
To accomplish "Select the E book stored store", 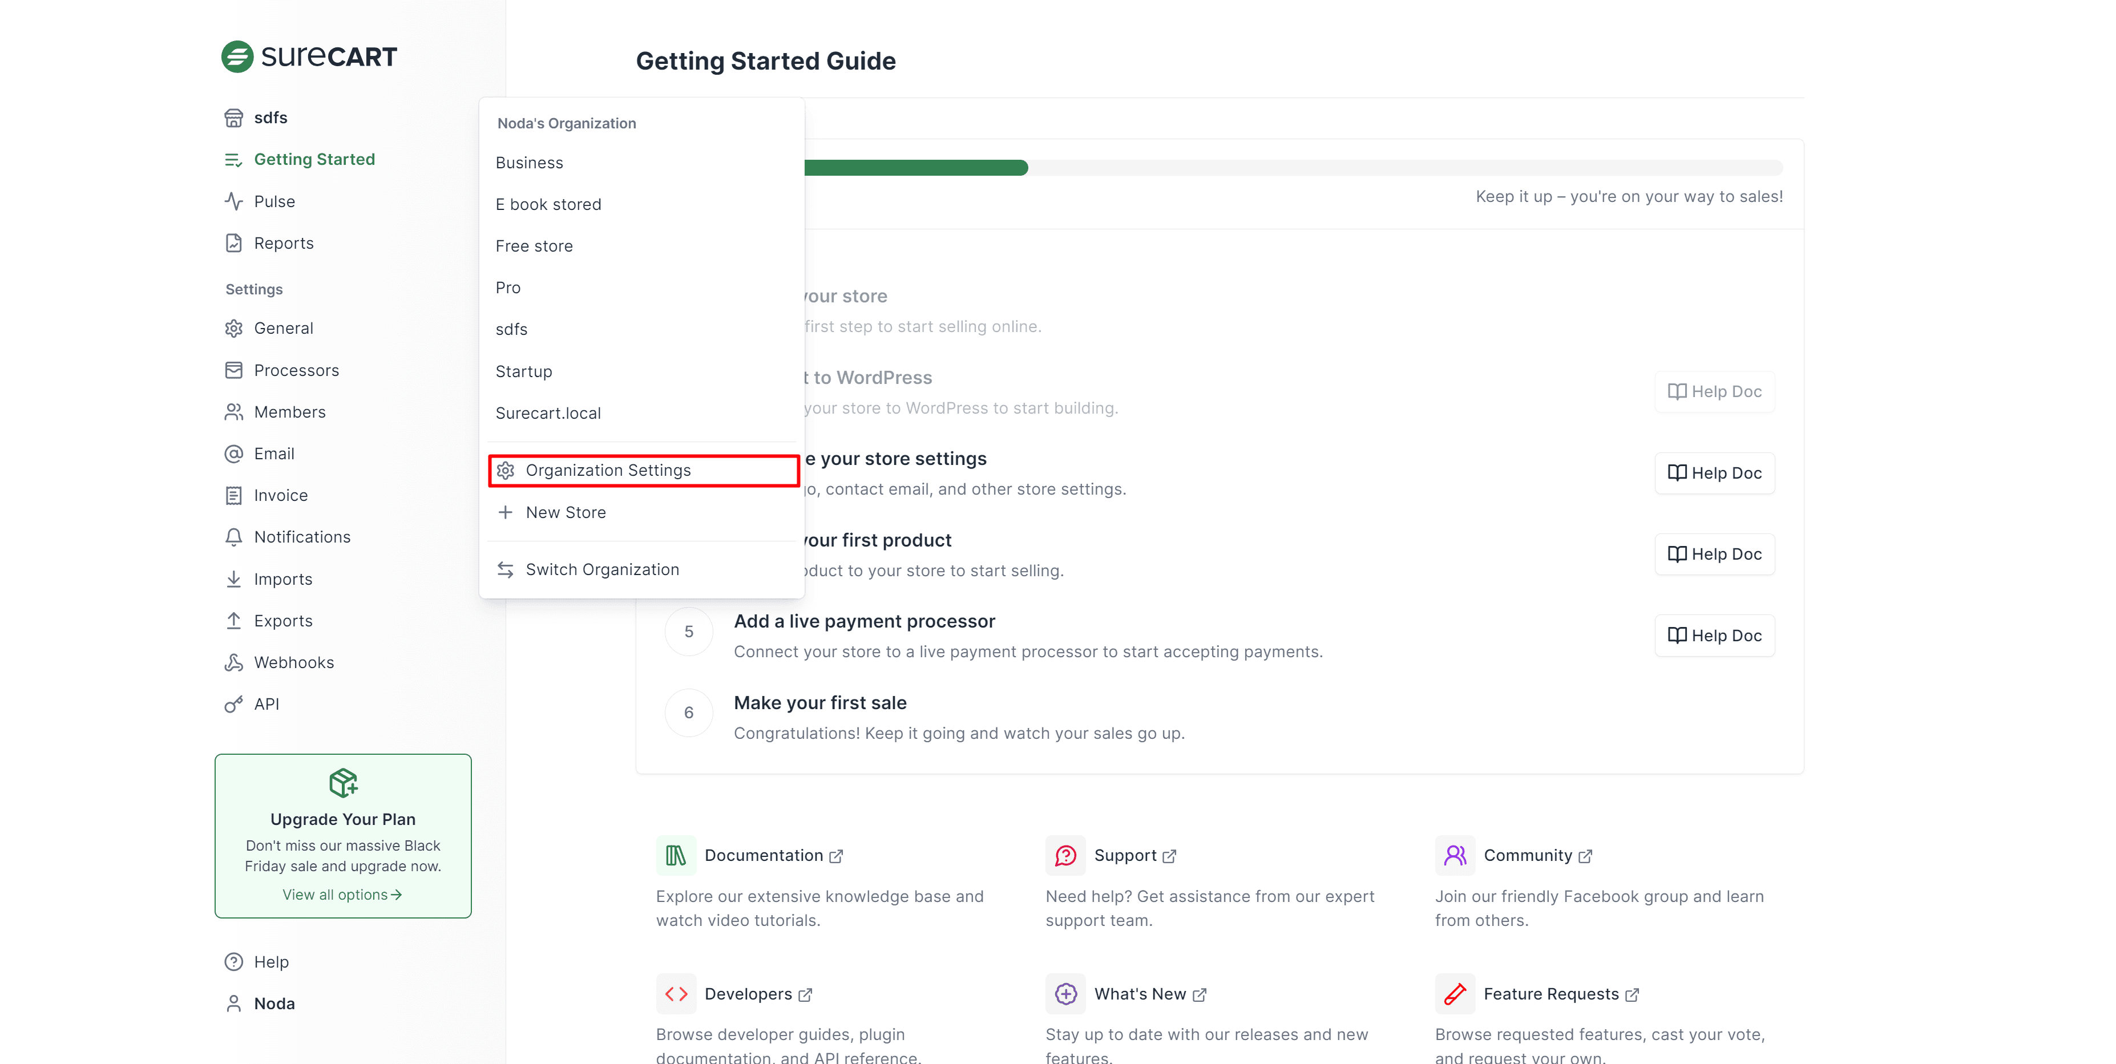I will click(548, 204).
